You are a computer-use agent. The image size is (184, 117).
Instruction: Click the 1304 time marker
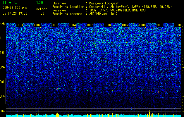click(73, 25)
